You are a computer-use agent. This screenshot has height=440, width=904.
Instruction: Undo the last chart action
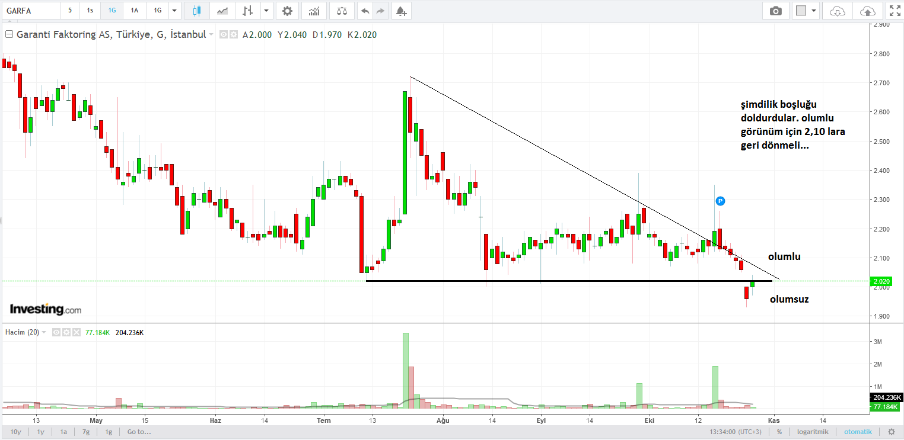click(x=365, y=11)
